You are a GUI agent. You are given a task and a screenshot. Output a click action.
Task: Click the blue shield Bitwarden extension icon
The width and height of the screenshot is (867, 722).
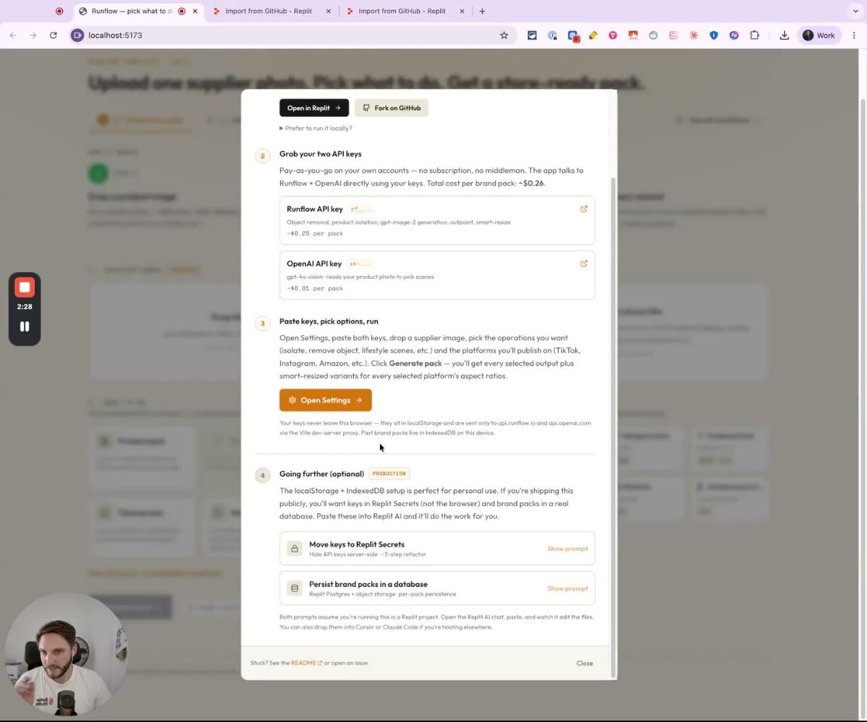(x=714, y=35)
